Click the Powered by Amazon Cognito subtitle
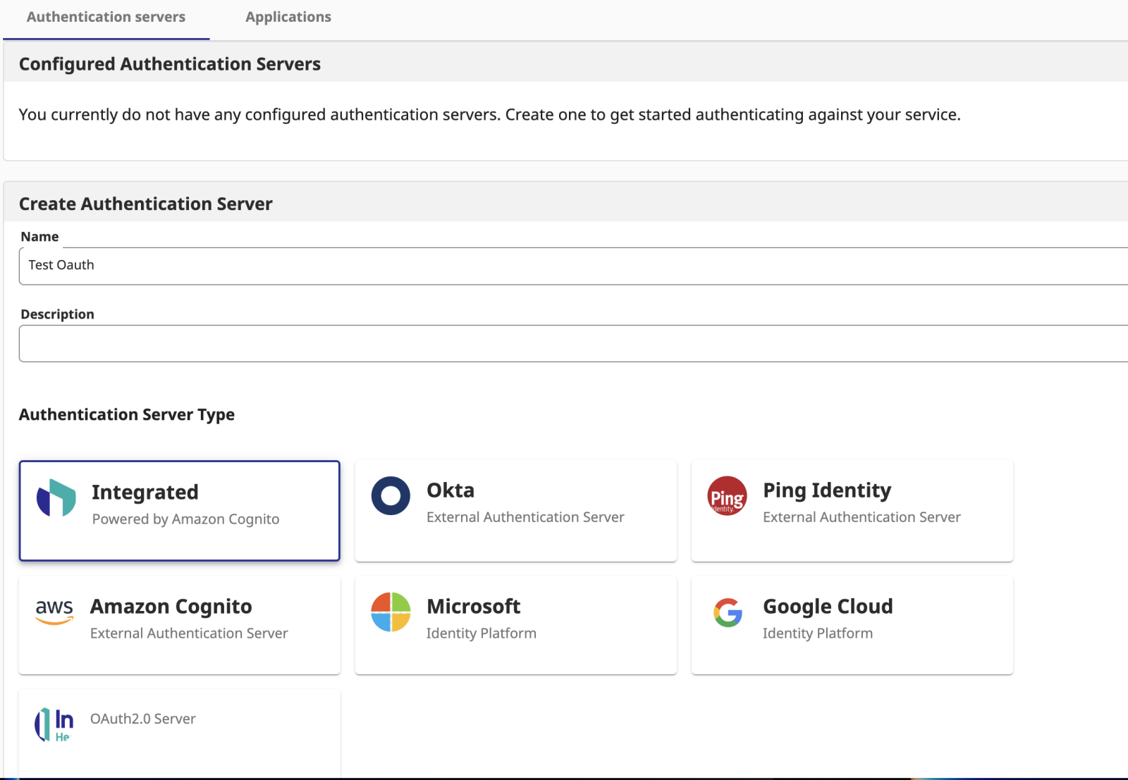 click(186, 519)
